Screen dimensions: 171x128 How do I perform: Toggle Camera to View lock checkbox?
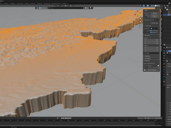(151, 32)
